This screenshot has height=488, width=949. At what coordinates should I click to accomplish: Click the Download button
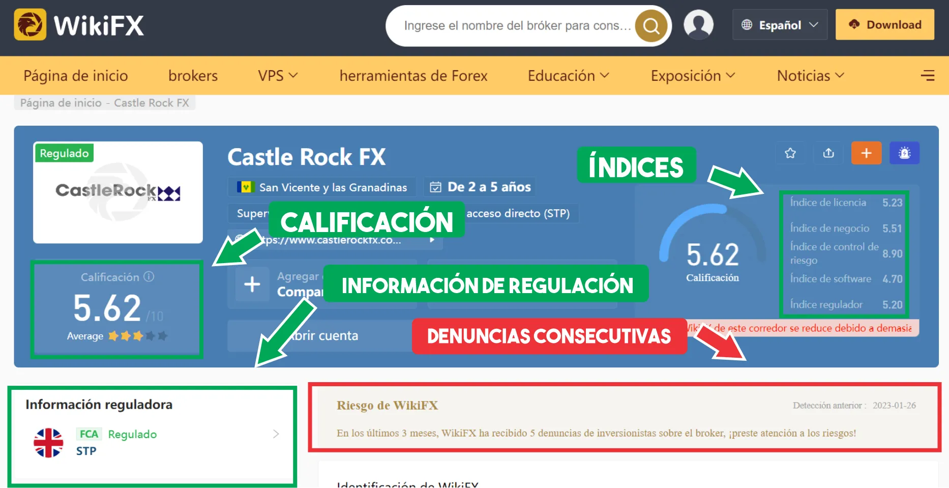pyautogui.click(x=884, y=24)
